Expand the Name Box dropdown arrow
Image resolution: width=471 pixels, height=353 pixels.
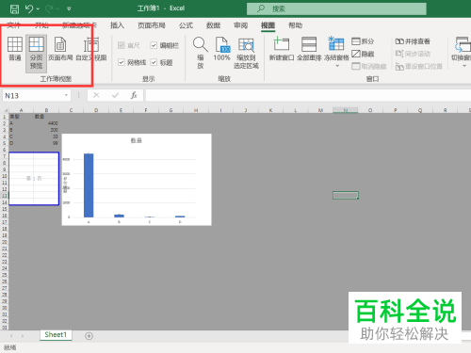tap(66, 95)
